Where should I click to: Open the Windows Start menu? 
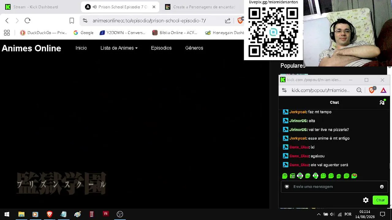[7, 214]
